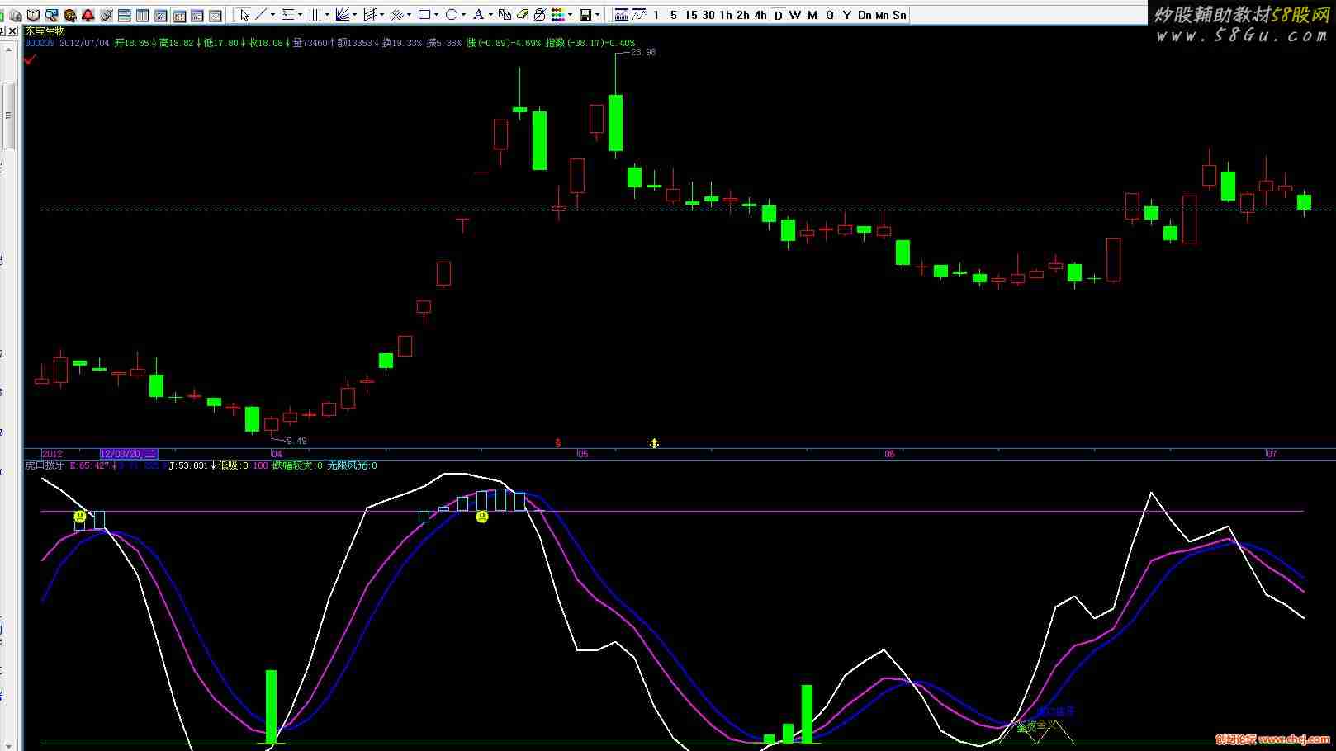Viewport: 1336px width, 751px height.
Task: Select the trend line drawing tool
Action: [x=261, y=15]
